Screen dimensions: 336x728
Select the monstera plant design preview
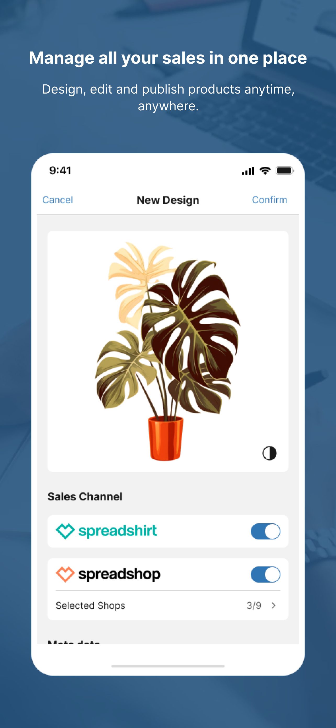(x=168, y=351)
